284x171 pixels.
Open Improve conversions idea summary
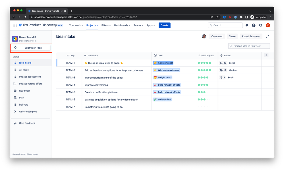click(96, 85)
